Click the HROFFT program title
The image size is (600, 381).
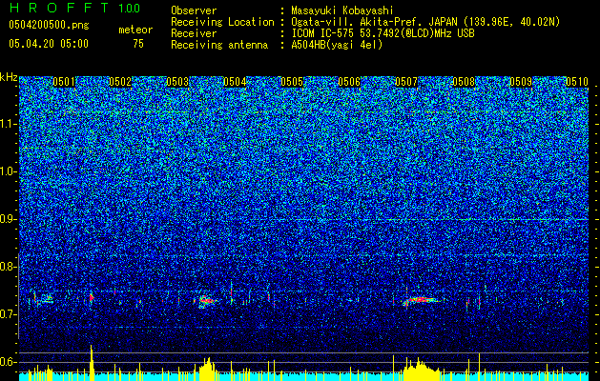pos(59,8)
